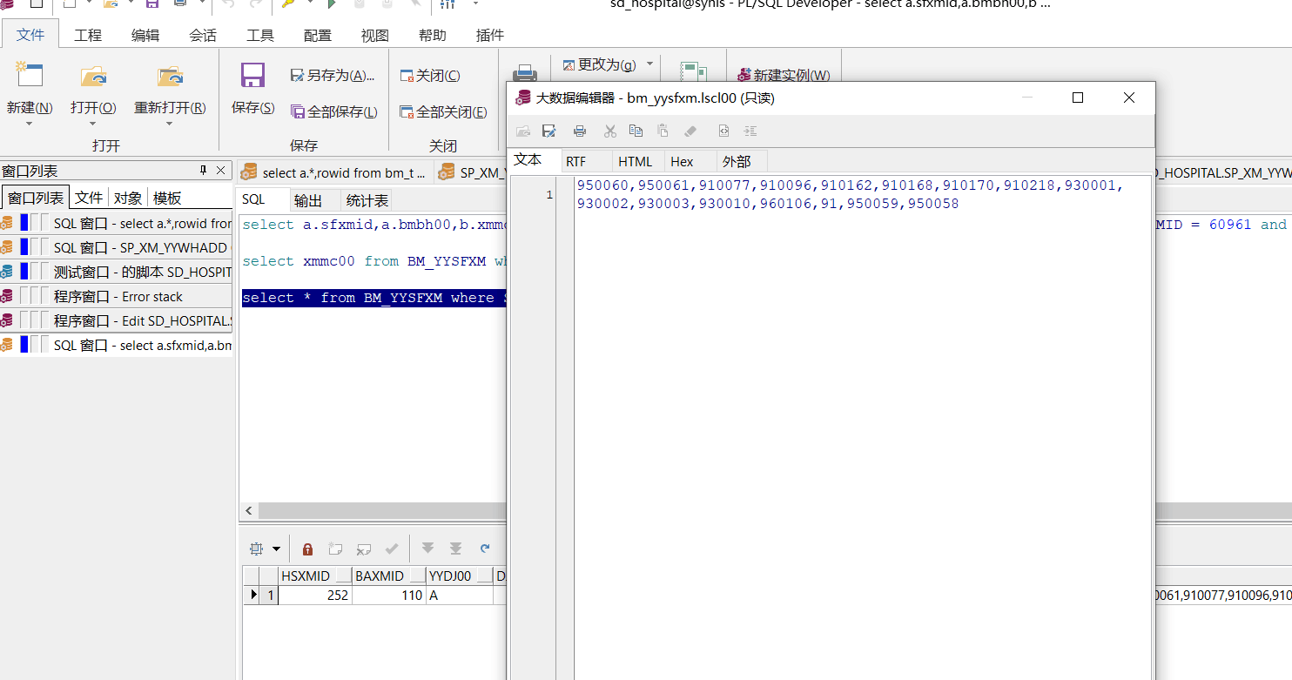Click the left arrow of SQL editor horizontal scrollbar
Image resolution: width=1292 pixels, height=680 pixels.
(249, 510)
